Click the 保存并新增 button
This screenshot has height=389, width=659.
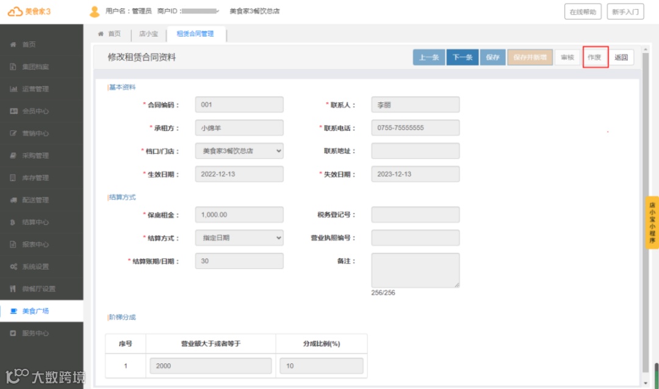[530, 57]
